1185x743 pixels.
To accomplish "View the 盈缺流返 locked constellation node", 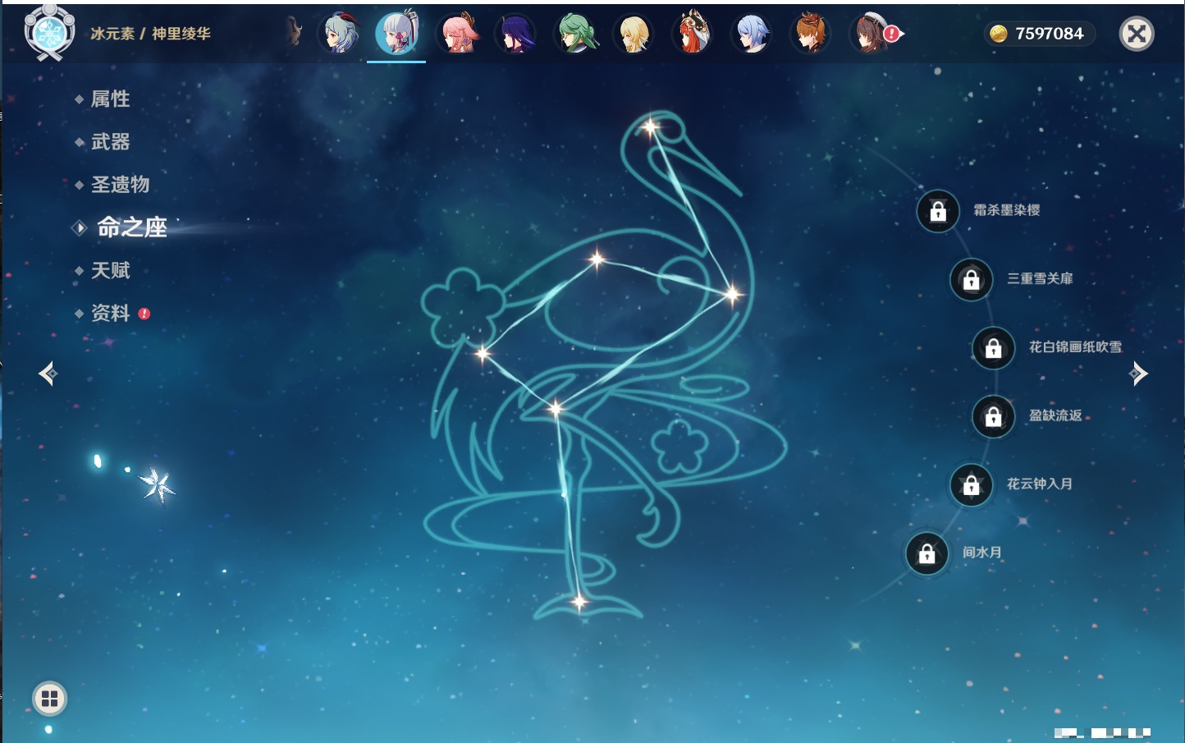I will [993, 416].
